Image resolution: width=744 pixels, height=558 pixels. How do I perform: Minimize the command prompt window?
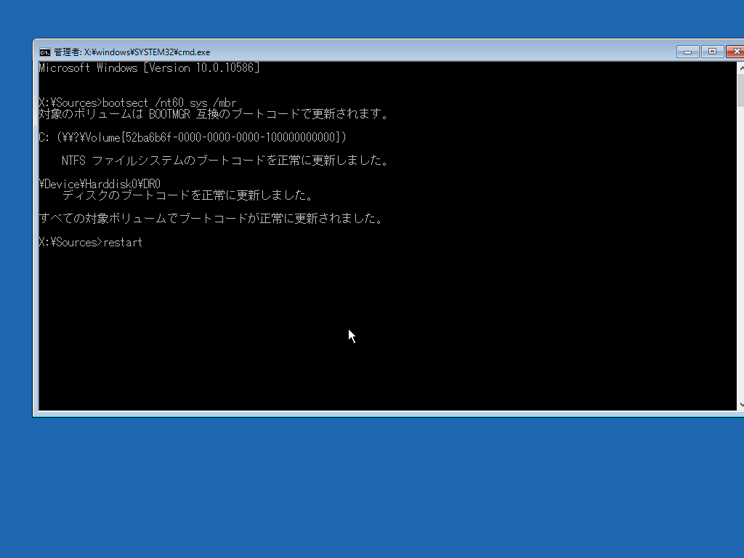point(687,52)
